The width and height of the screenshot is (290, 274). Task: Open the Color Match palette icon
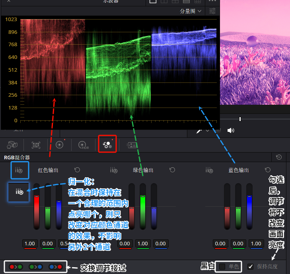point(36,145)
